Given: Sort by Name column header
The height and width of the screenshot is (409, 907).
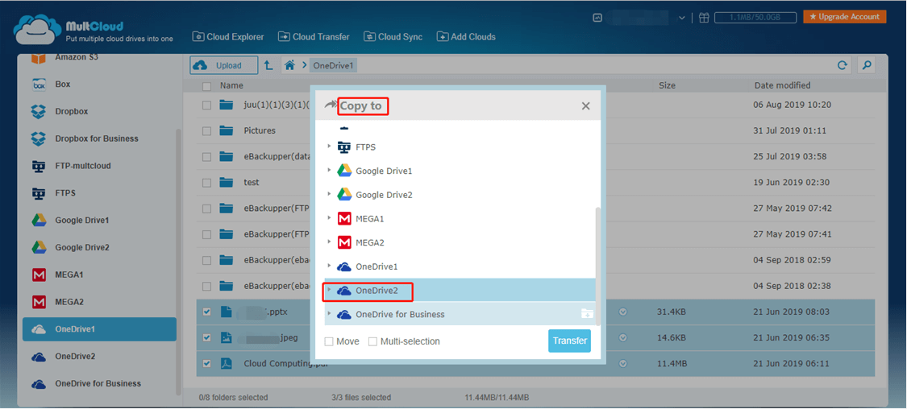Looking at the screenshot, I should (x=231, y=85).
